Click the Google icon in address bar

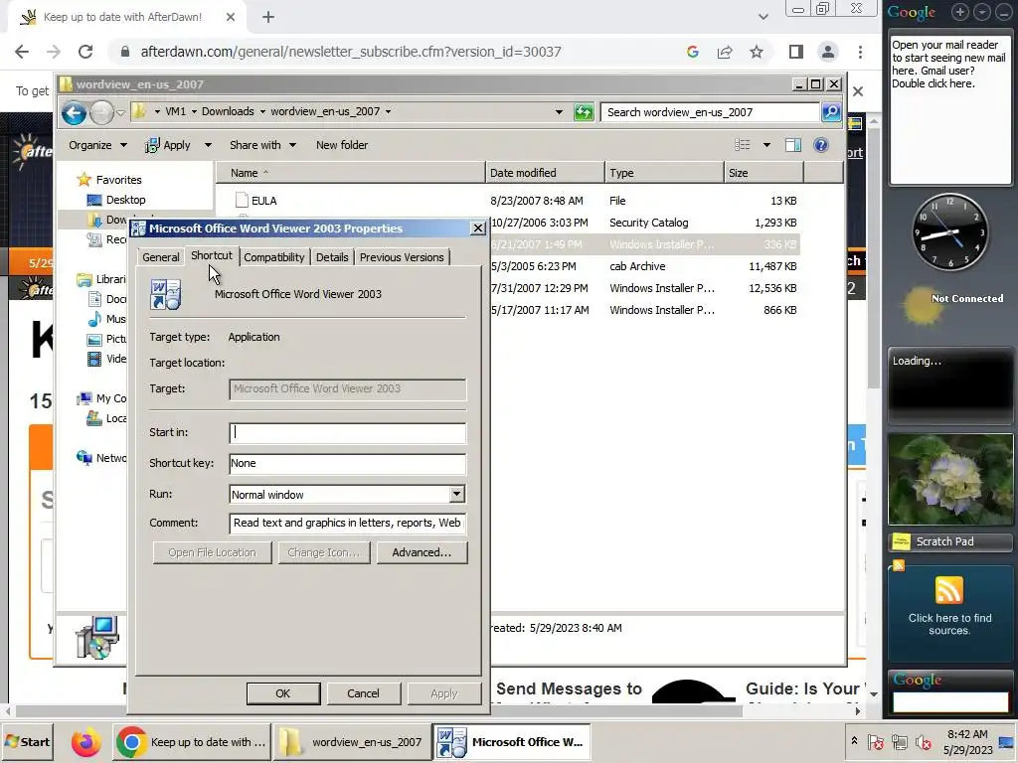tap(693, 52)
